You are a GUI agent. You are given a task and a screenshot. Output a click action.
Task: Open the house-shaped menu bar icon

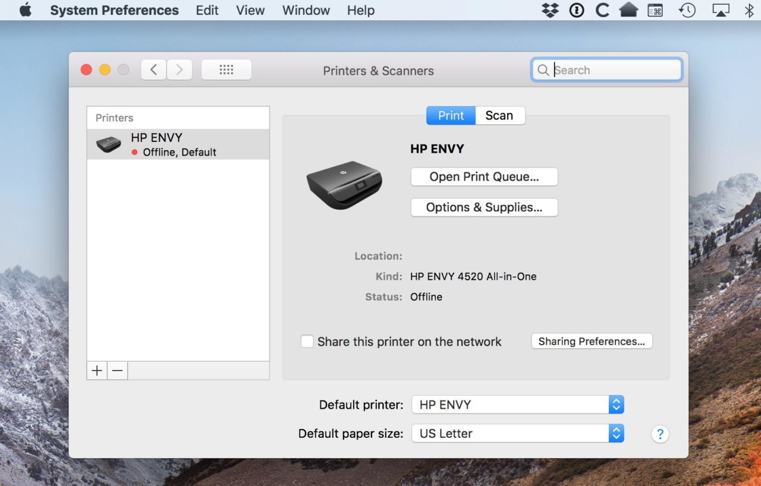628,10
